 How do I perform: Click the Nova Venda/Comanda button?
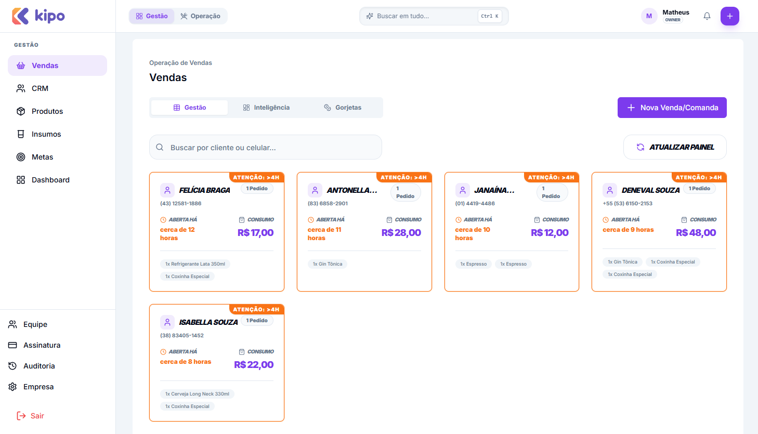(672, 107)
